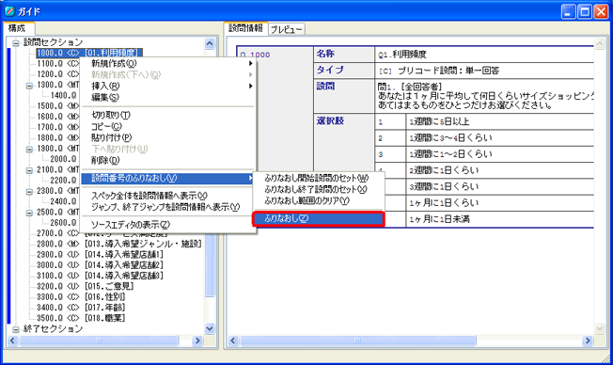
Task: Click 設問情報 panel horizontal scrollbar thumb
Action: 357,341
